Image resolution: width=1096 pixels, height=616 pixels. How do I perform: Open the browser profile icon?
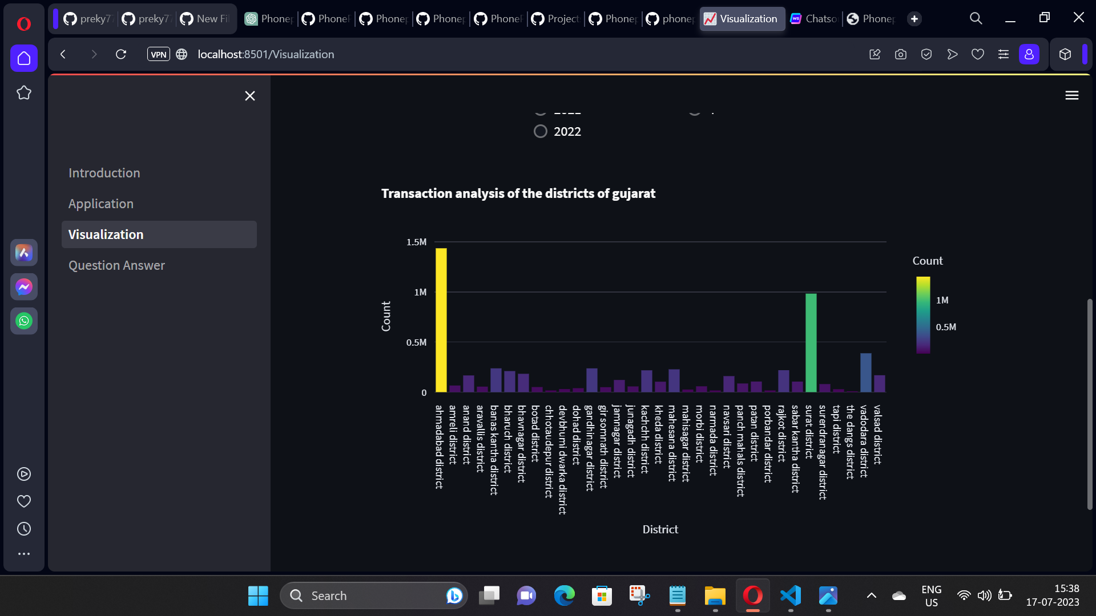tap(1029, 54)
